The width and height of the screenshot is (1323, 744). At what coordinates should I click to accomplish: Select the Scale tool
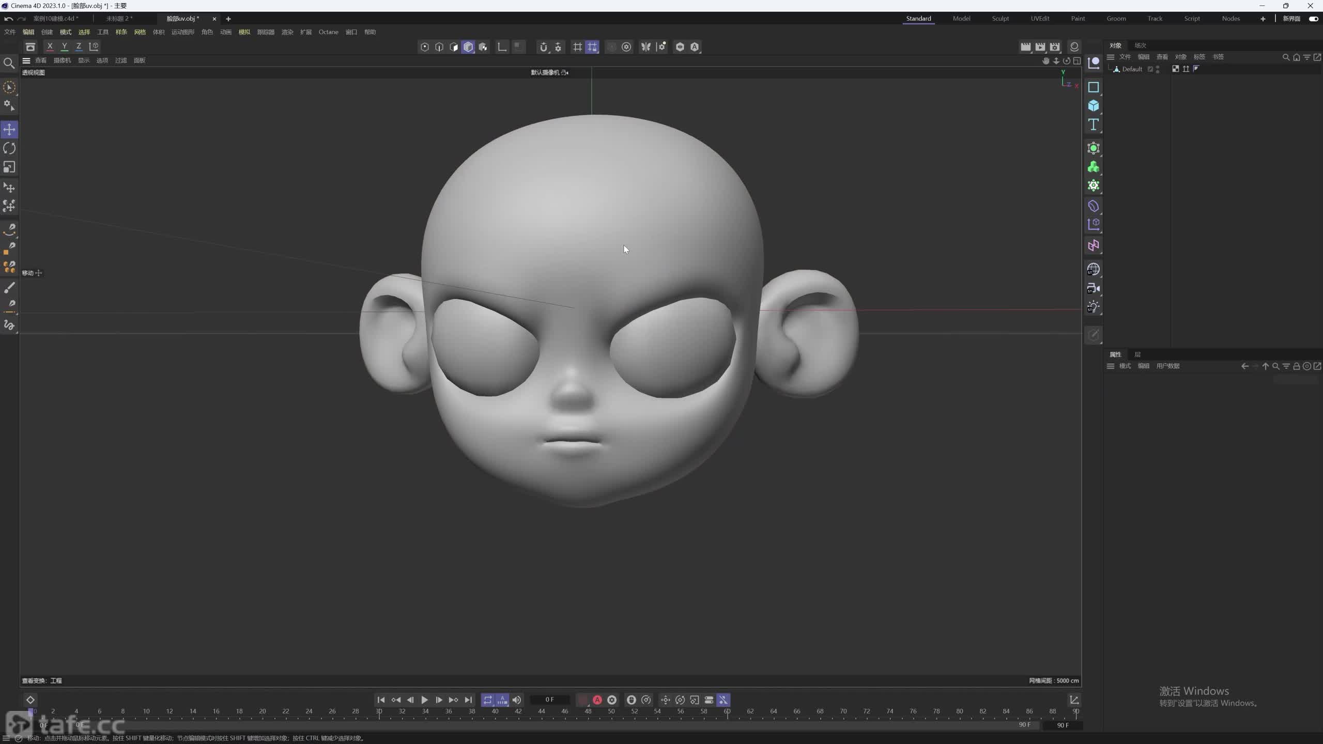(9, 167)
